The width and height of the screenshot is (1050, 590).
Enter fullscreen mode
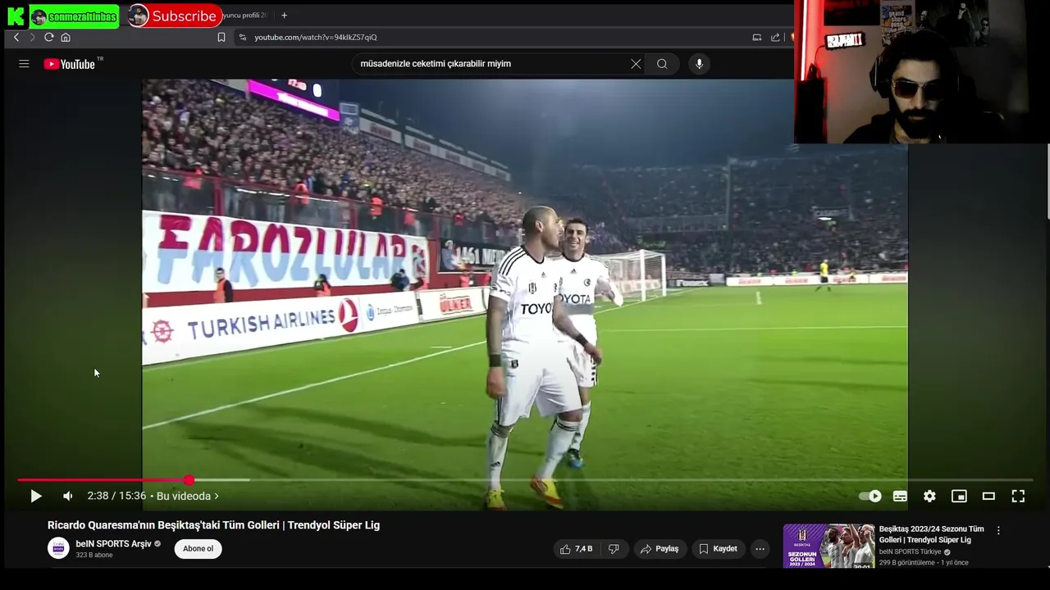click(1018, 496)
